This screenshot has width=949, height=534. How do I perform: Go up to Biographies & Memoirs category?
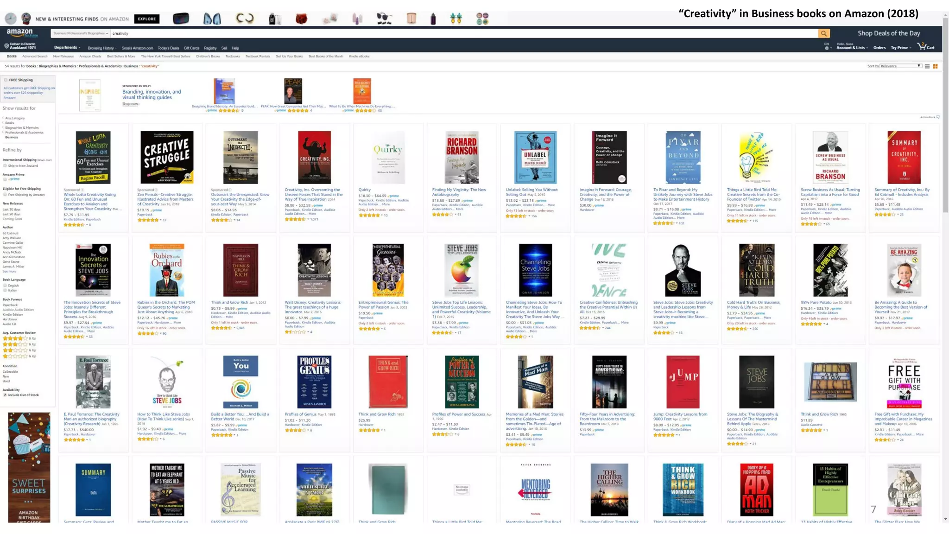click(x=22, y=127)
